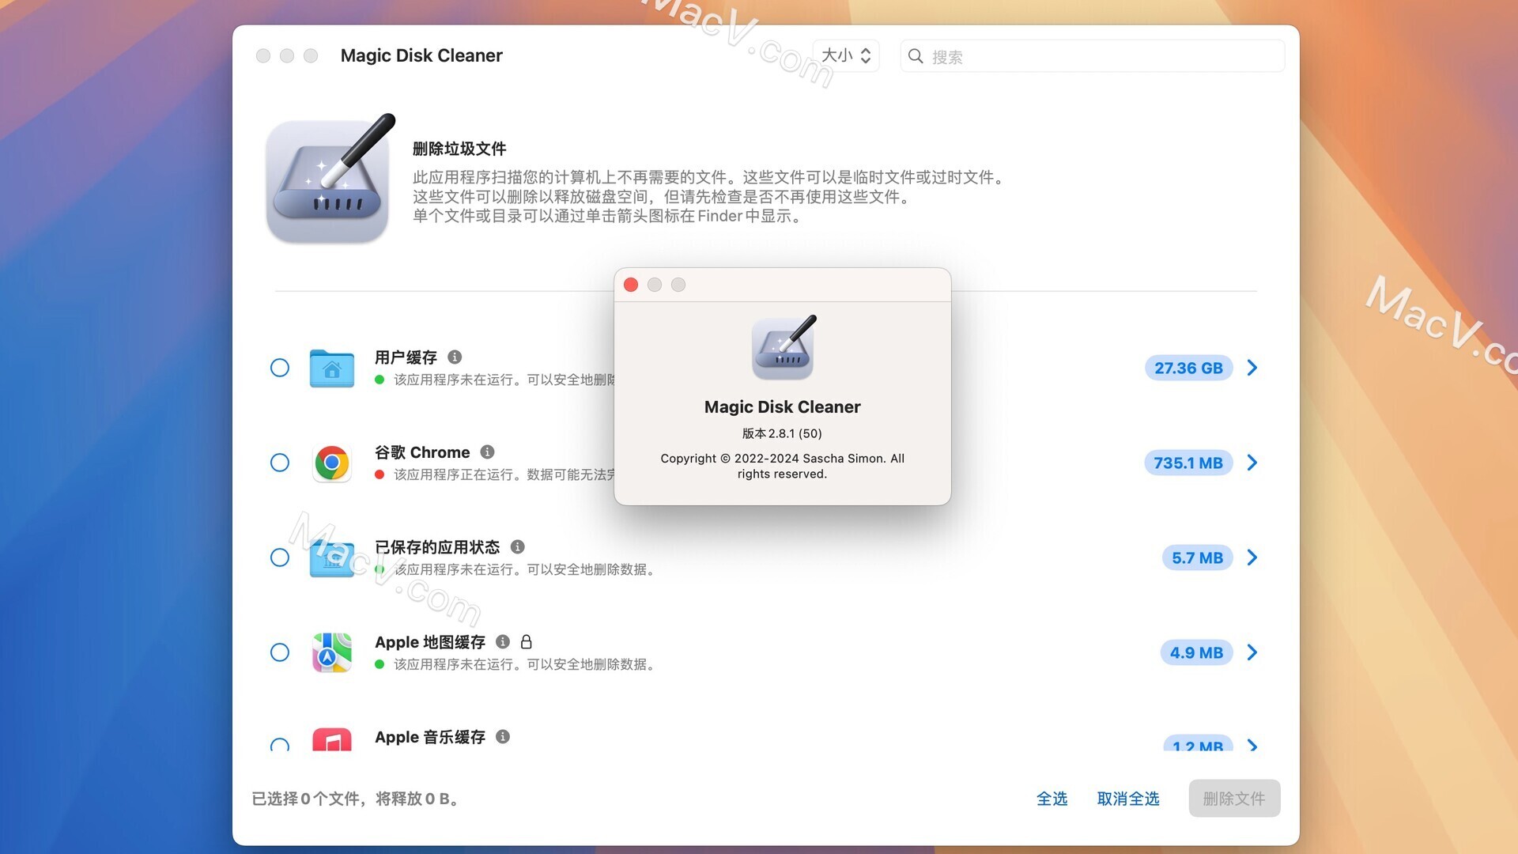Click the 全选 button
The width and height of the screenshot is (1518, 854).
pos(1052,799)
